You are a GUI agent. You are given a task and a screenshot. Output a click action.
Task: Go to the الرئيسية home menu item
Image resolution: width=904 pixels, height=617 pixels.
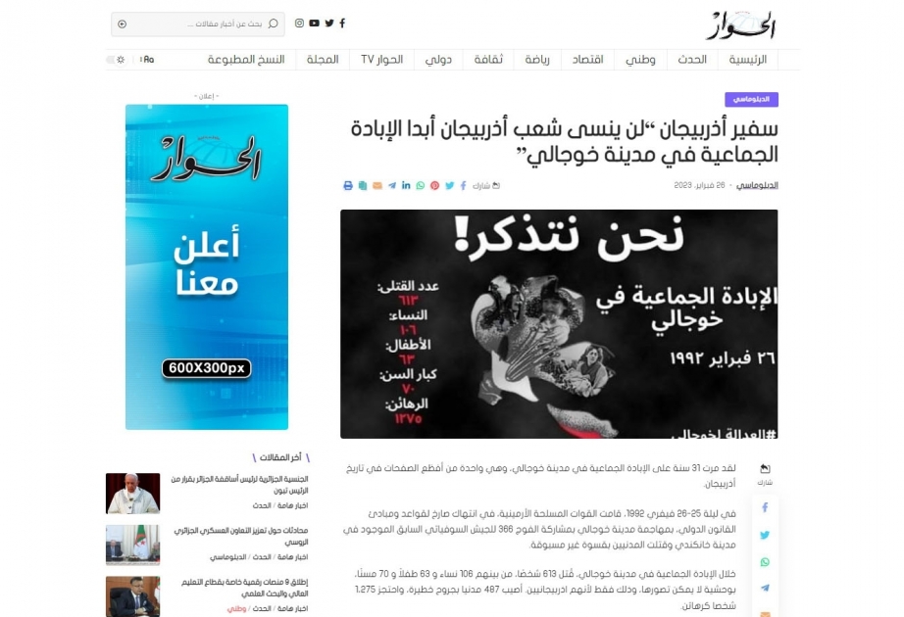(748, 60)
